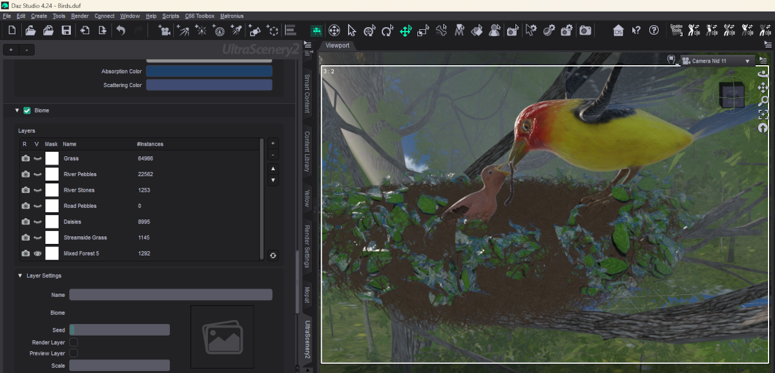775x373 pixels.
Task: Click the Import file icon
Action: [x=85, y=30]
